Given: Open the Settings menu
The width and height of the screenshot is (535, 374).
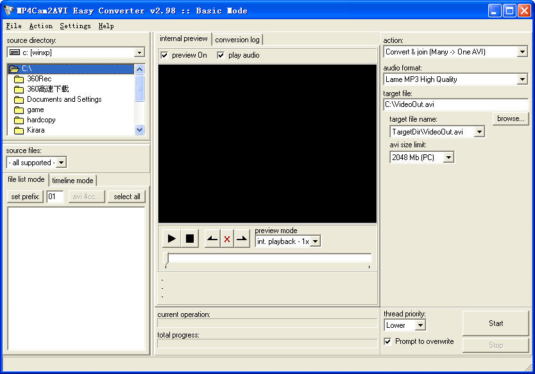Looking at the screenshot, I should point(76,26).
